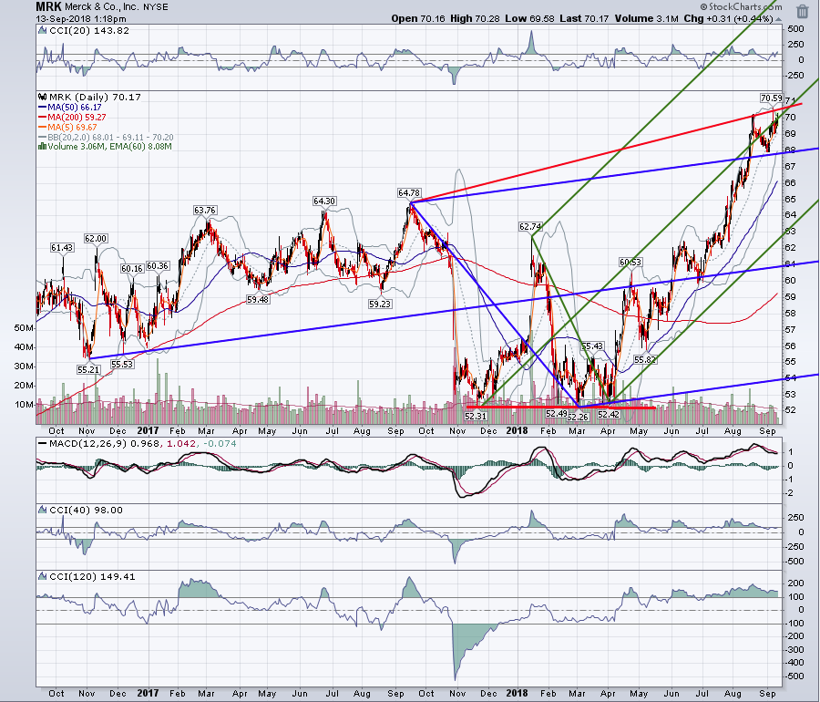Click the CCI(120) 149.41 indicator label
The image size is (820, 702).
pyautogui.click(x=92, y=577)
